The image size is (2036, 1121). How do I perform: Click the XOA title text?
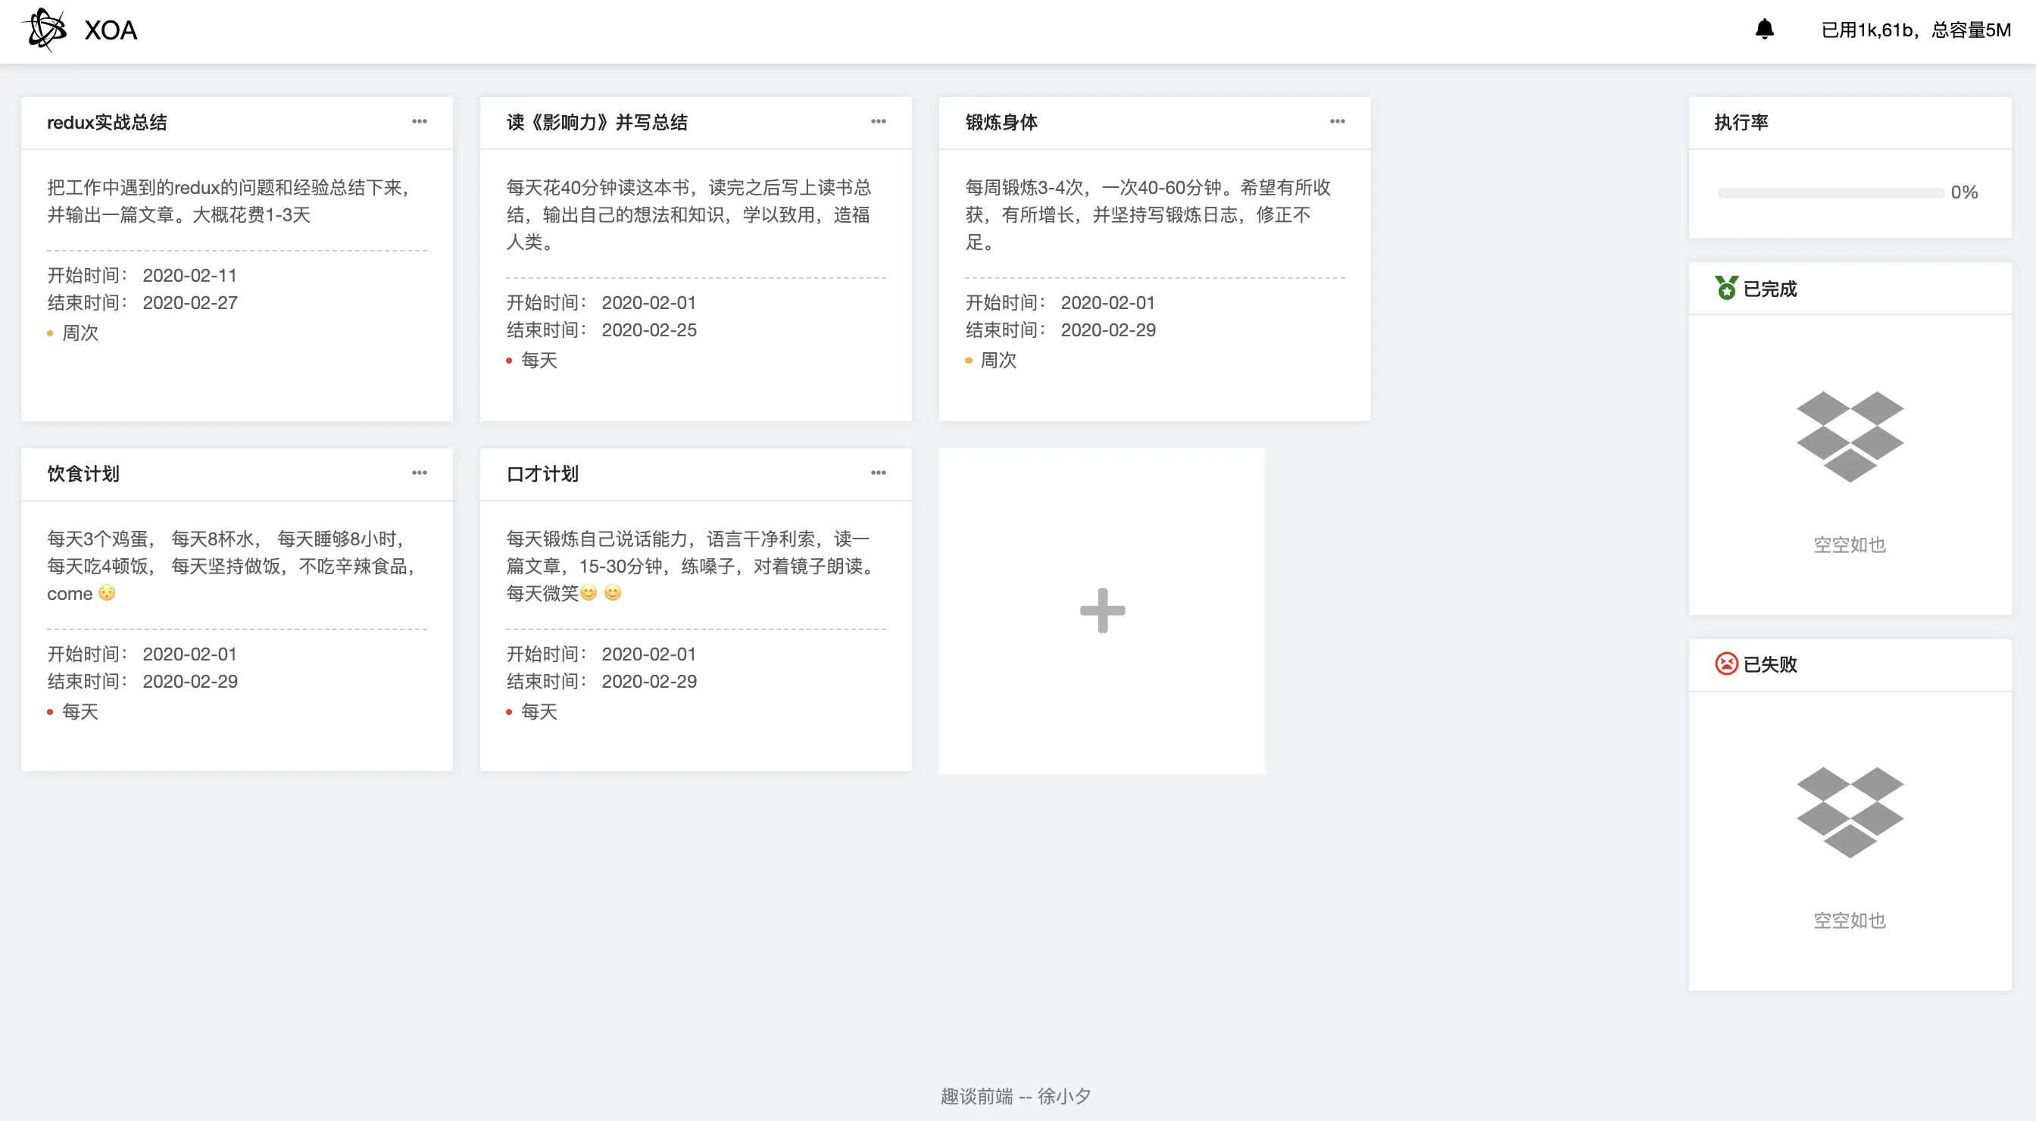click(x=111, y=30)
